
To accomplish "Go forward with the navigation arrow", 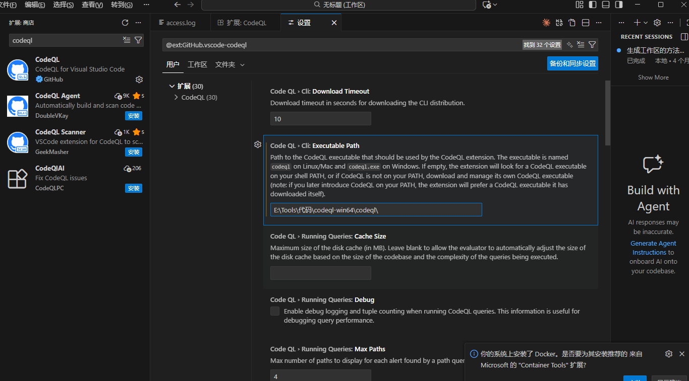I will 191,5.
